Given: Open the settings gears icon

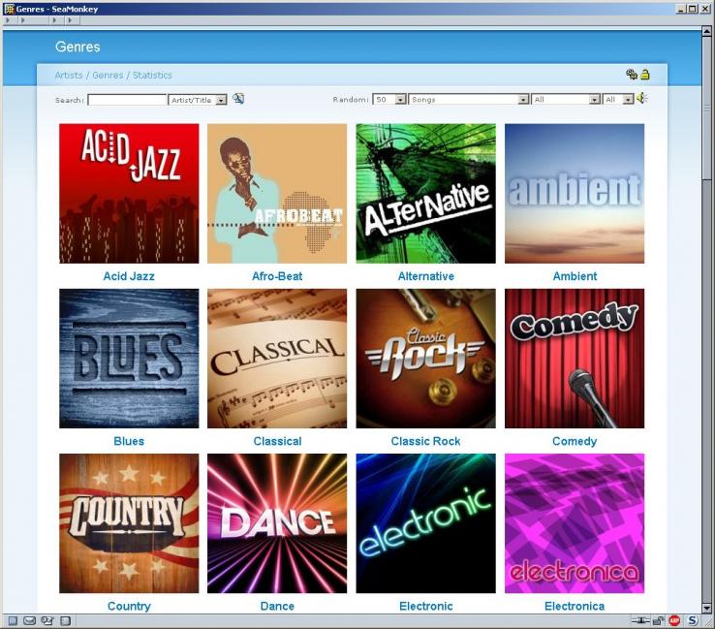Looking at the screenshot, I should click(x=631, y=75).
